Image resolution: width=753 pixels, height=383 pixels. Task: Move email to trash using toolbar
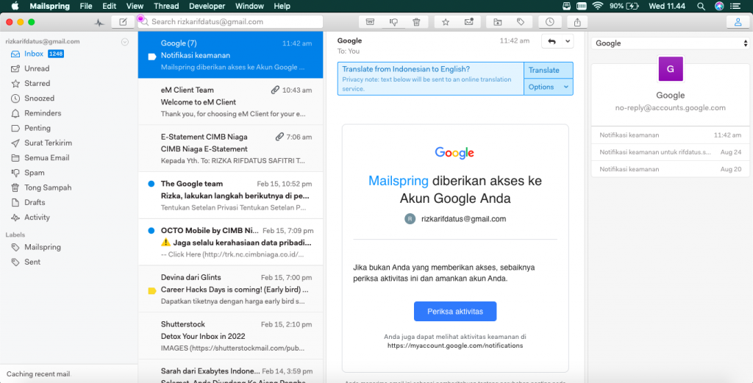coord(416,22)
